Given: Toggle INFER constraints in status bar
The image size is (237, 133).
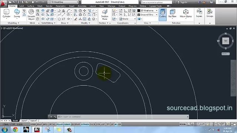Looking at the screenshot, I should point(33,124).
